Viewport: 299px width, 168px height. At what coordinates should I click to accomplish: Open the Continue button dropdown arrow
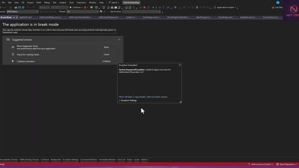tap(82, 7)
